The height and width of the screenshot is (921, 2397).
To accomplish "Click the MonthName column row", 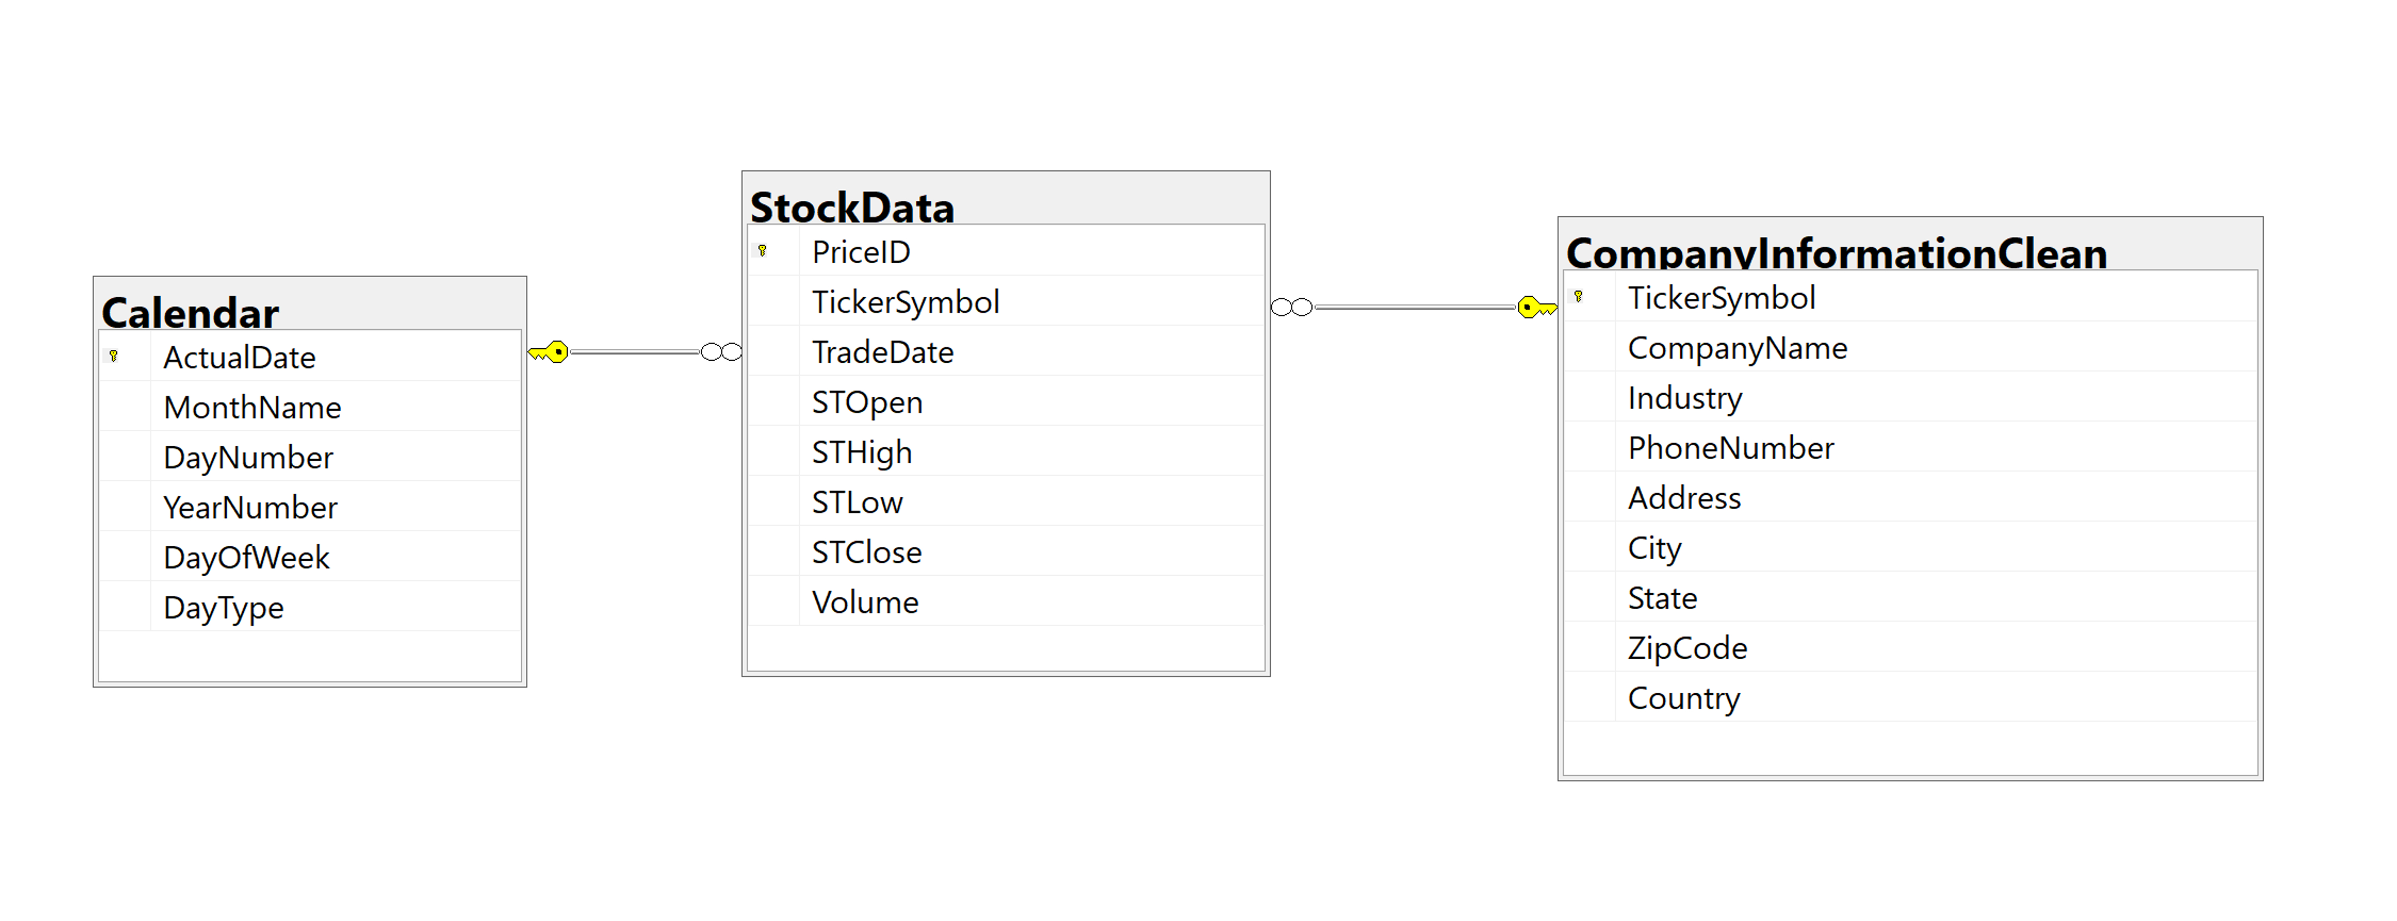I will pyautogui.click(x=252, y=407).
